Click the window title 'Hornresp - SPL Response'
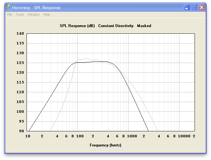This screenshot has height=160, width=211. 36,8
